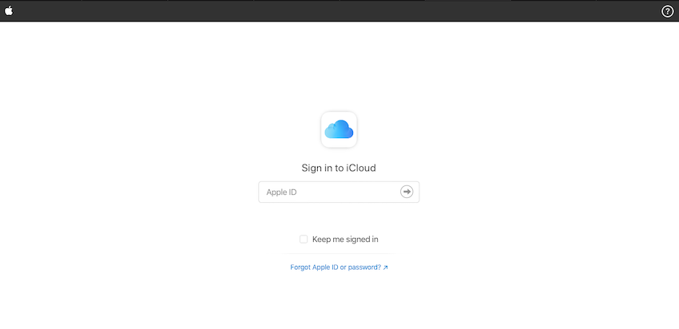This screenshot has width=679, height=329.
Task: Click the Apple logo in top bar
Action: click(x=9, y=11)
